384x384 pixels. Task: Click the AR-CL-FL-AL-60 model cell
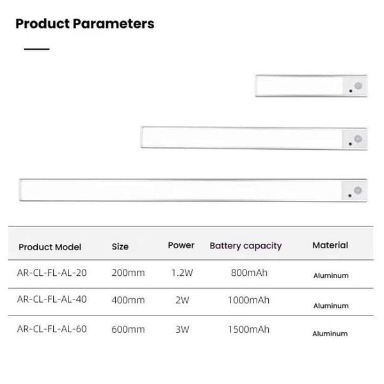click(x=52, y=330)
